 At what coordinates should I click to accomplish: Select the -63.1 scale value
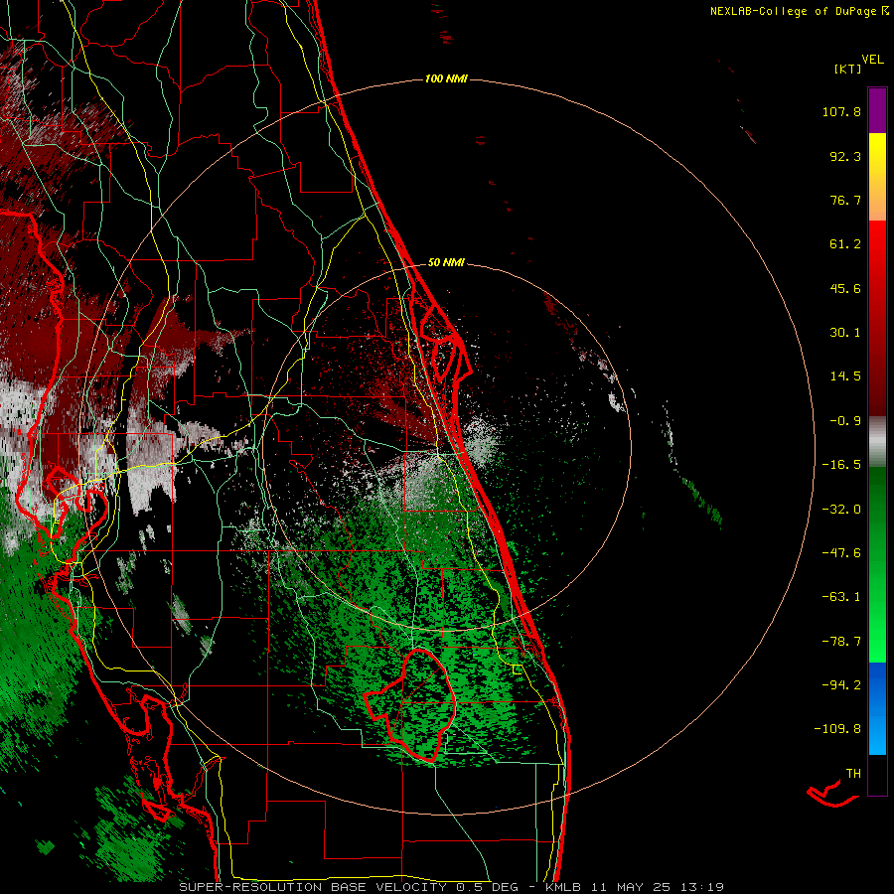coord(841,597)
